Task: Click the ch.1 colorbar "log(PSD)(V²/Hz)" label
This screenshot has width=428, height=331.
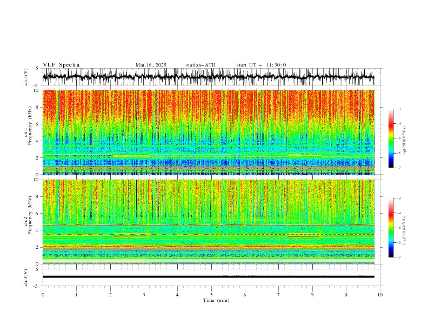Action: (405, 141)
